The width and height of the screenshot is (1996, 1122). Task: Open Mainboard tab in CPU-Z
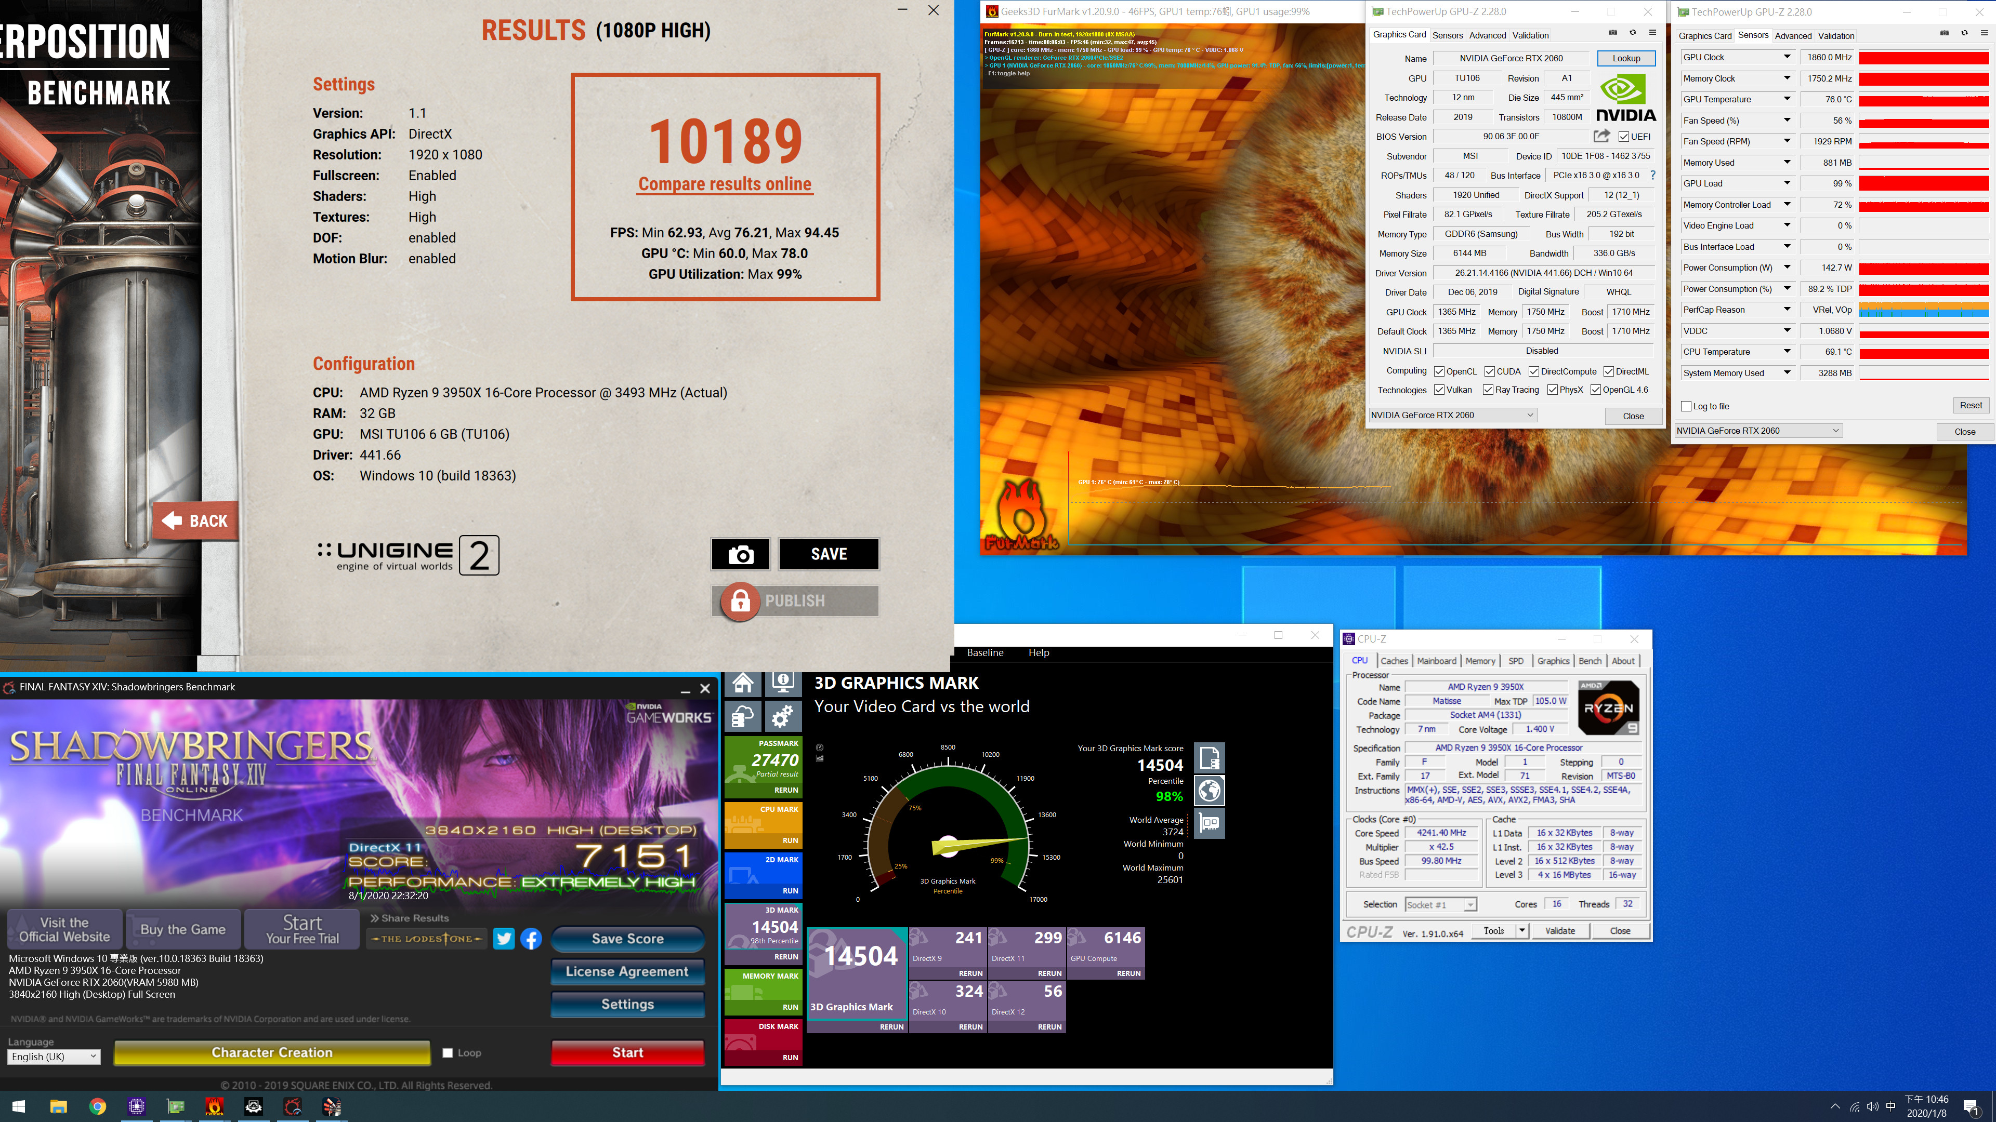pos(1437,661)
